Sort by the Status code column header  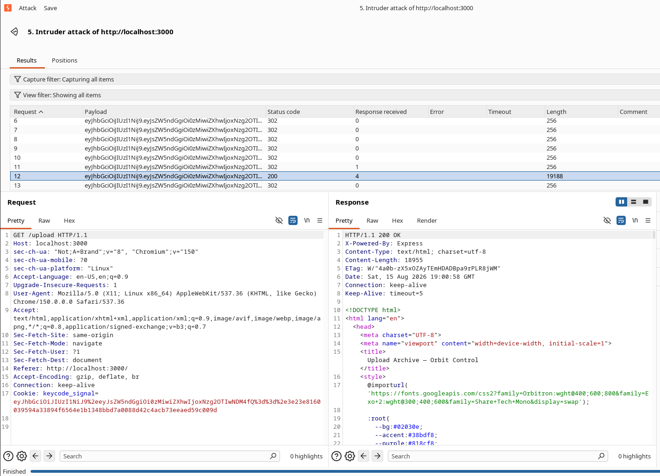coord(309,112)
